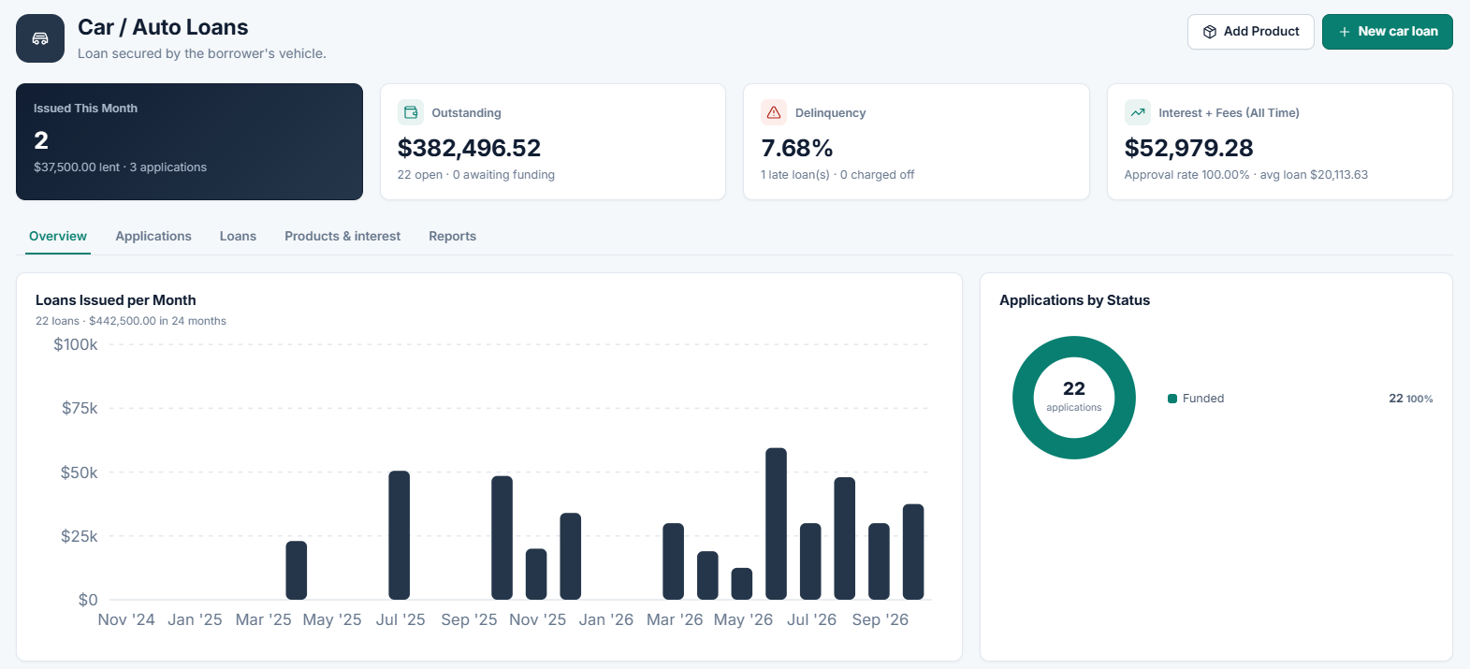
Task: Click the box icon in Add Product
Action: [1209, 32]
